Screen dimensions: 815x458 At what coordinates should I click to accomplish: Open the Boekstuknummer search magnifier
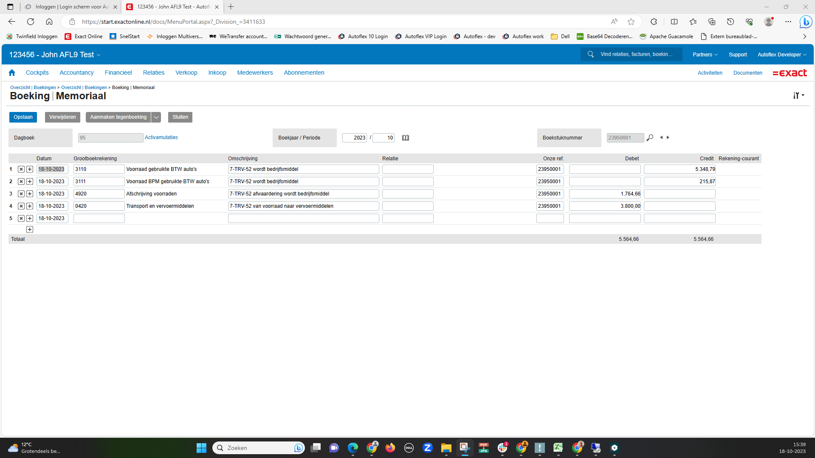pos(650,138)
